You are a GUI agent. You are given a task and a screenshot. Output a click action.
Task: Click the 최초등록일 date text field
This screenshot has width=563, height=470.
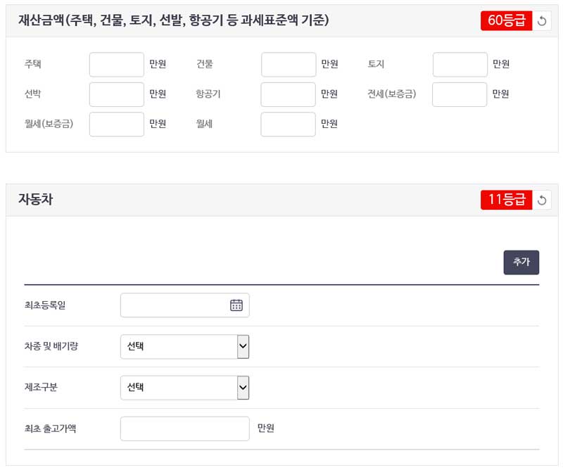pos(176,305)
